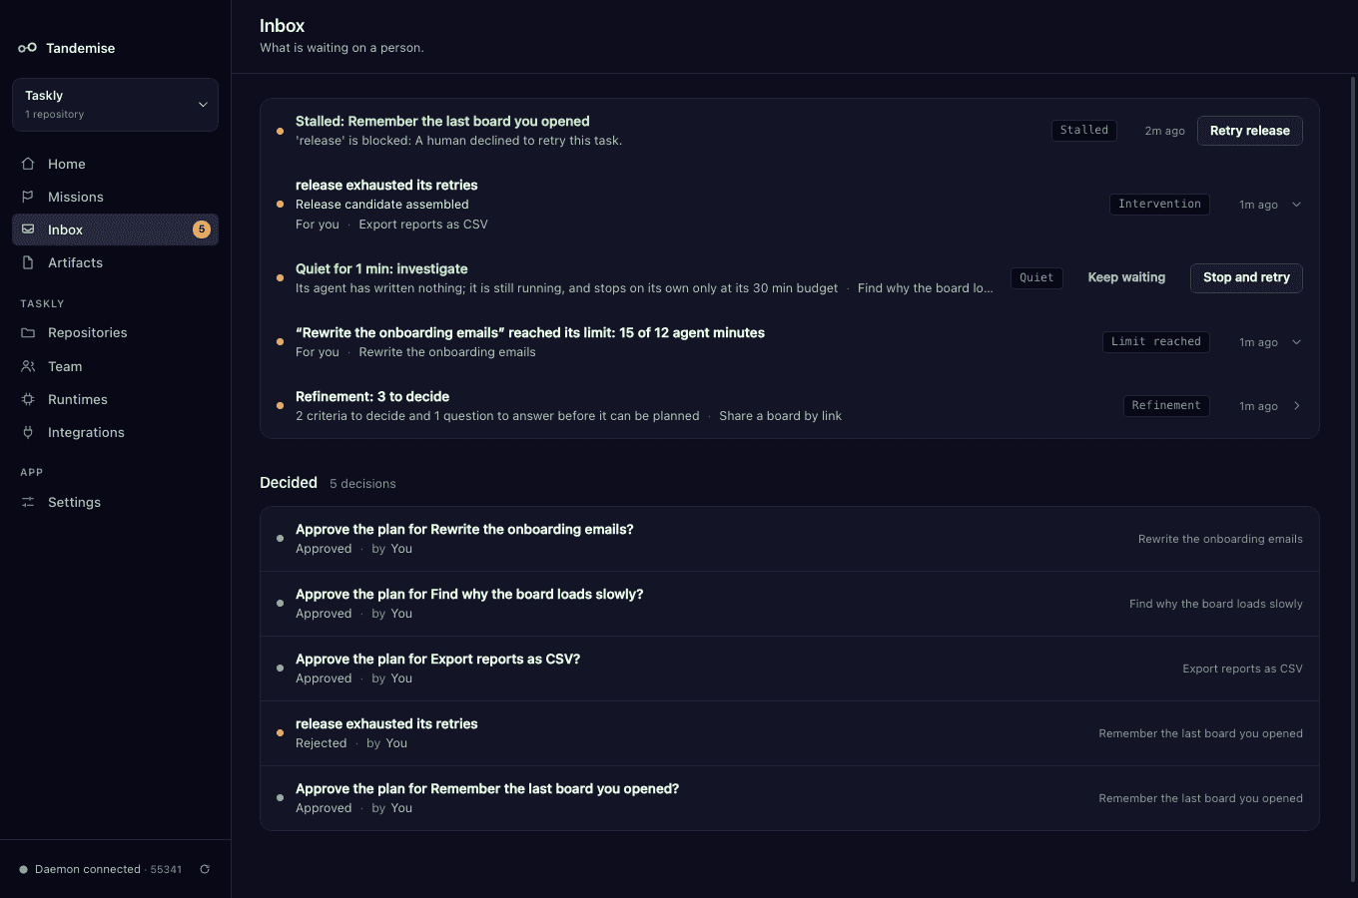Viewport: 1358px width, 898px height.
Task: Click the Runtimes chip icon
Action: point(28,399)
